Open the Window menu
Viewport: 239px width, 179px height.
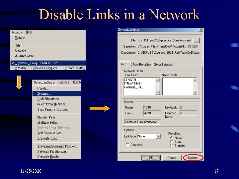coord(17,32)
